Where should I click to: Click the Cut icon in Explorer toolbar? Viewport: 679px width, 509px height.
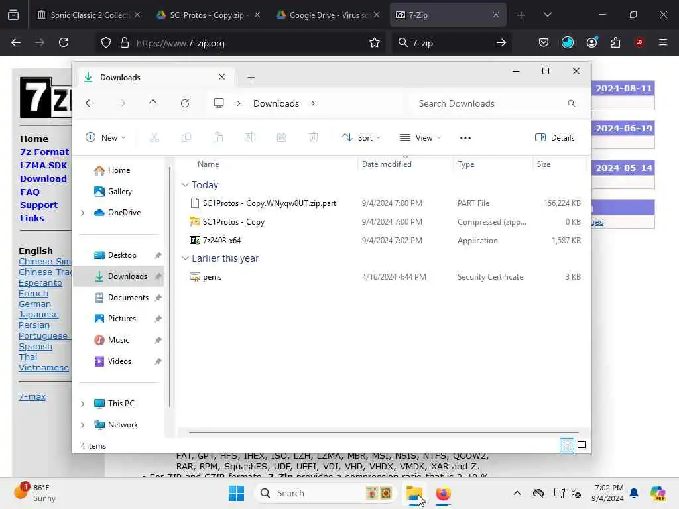[x=154, y=138]
